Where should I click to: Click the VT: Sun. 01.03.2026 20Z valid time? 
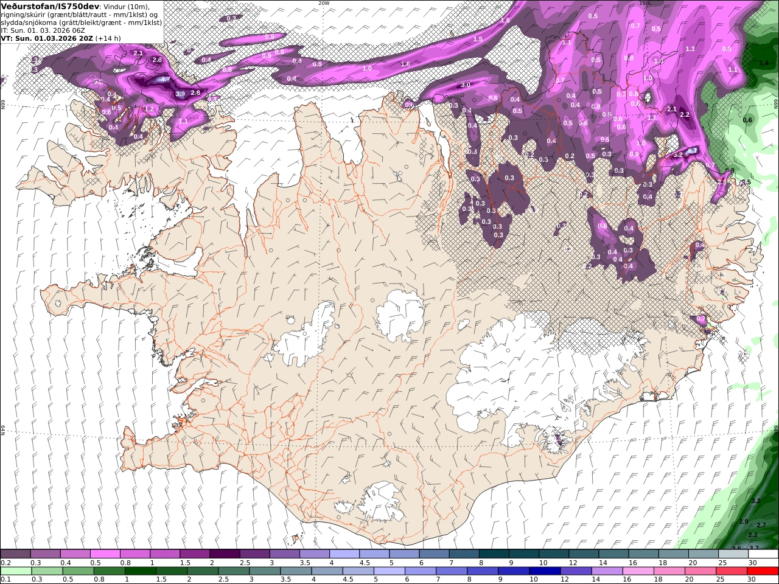(x=47, y=38)
